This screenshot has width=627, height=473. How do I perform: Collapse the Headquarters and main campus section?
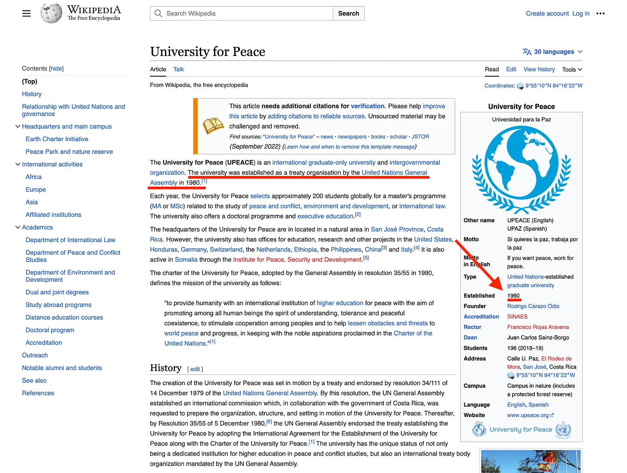click(18, 127)
